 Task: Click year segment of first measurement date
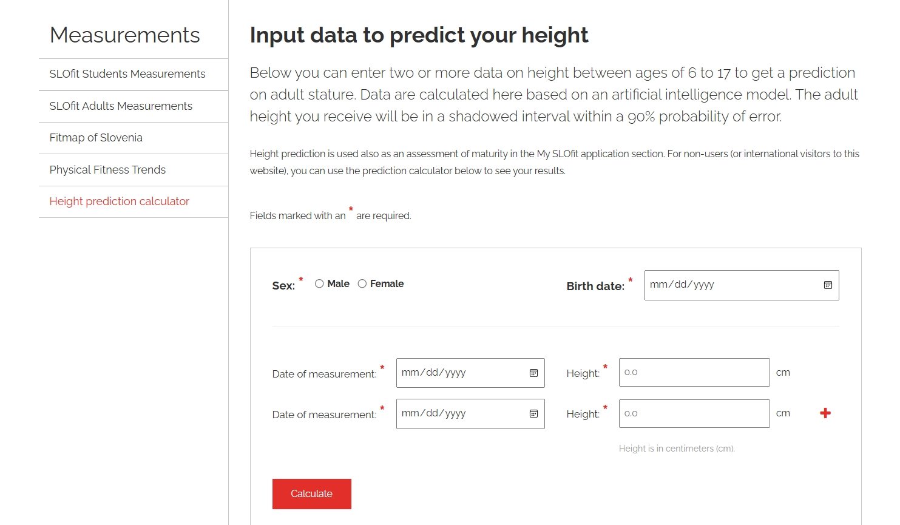(455, 373)
